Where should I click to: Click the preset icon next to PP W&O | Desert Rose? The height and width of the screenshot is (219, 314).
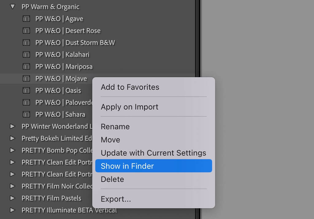click(26, 30)
